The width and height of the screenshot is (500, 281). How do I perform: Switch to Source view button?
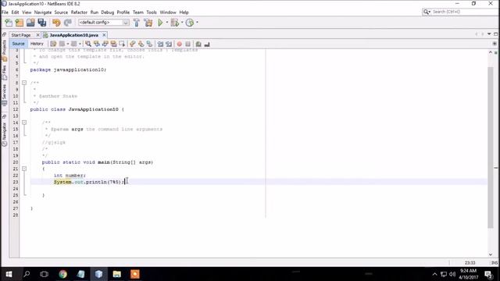tap(18, 44)
